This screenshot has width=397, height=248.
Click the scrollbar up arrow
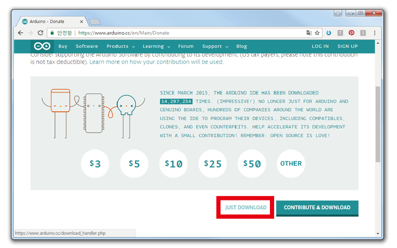tap(378, 43)
